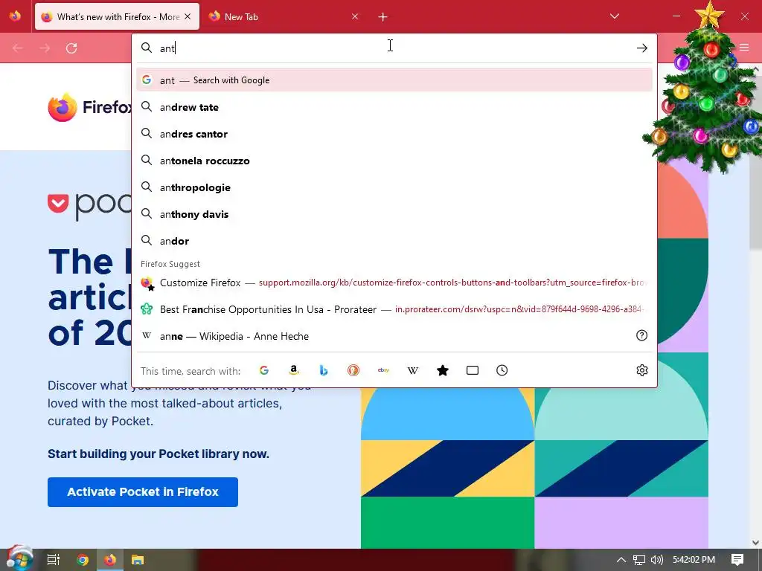Screen dimensions: 762x571
Task: Search with Google one-off icon
Action: (x=264, y=370)
